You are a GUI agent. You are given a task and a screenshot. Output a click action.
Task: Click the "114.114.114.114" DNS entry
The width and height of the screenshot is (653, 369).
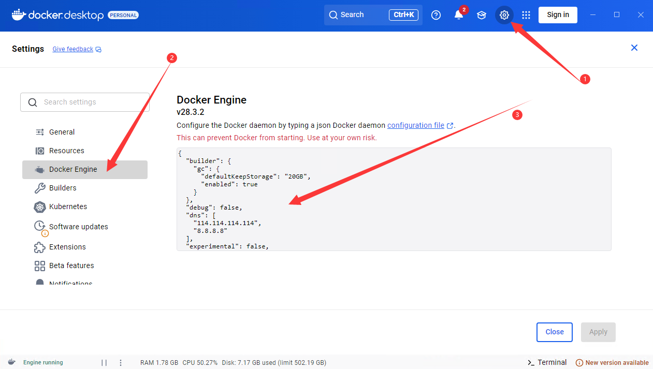point(227,223)
